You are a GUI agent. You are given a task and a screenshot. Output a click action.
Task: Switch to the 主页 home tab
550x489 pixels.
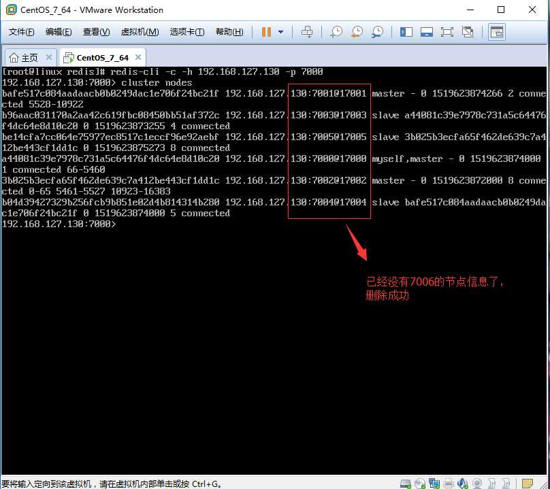click(x=30, y=58)
